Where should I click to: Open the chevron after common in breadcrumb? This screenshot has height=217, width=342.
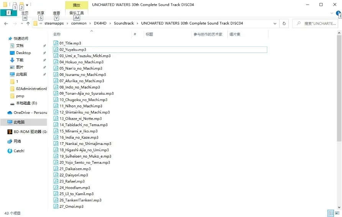click(x=90, y=23)
